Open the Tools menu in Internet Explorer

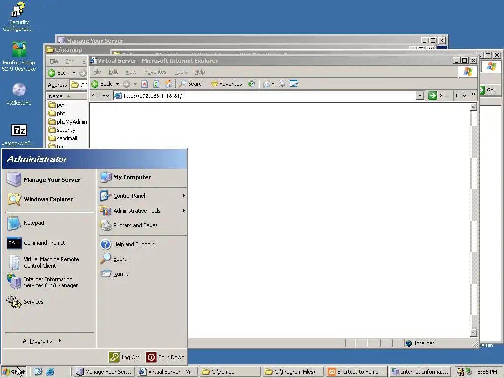[180, 72]
